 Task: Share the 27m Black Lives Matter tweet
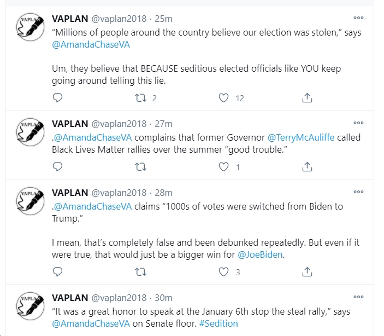[x=307, y=167]
